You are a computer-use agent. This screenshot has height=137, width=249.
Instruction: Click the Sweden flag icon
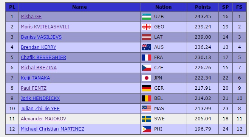tap(146, 119)
